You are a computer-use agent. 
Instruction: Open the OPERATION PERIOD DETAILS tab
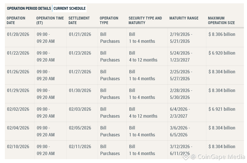pyautogui.click(x=29, y=8)
